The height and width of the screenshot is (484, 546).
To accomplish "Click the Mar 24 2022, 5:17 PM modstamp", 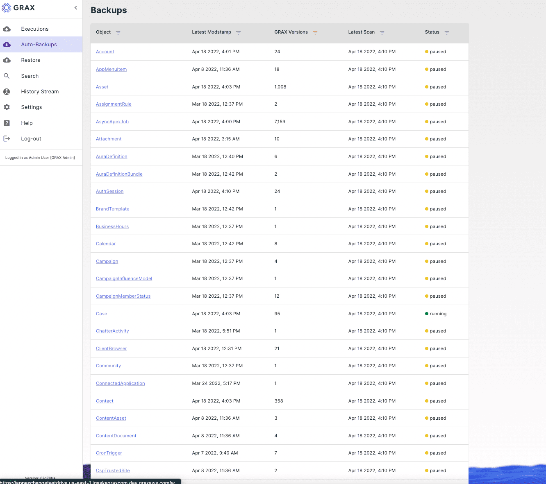I will [216, 384].
